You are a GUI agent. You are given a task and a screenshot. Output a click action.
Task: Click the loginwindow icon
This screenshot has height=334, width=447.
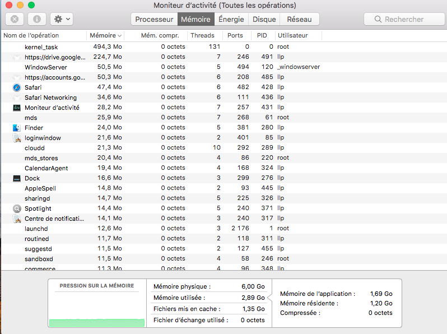[17, 138]
